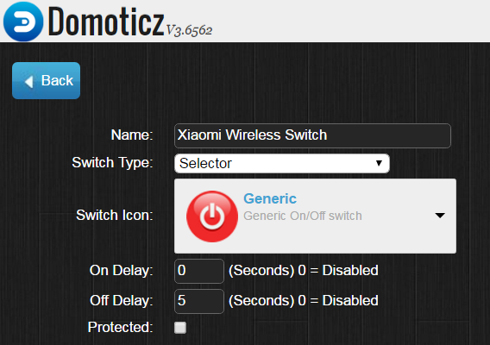
Task: Click the Domoticz title text
Action: [x=106, y=22]
